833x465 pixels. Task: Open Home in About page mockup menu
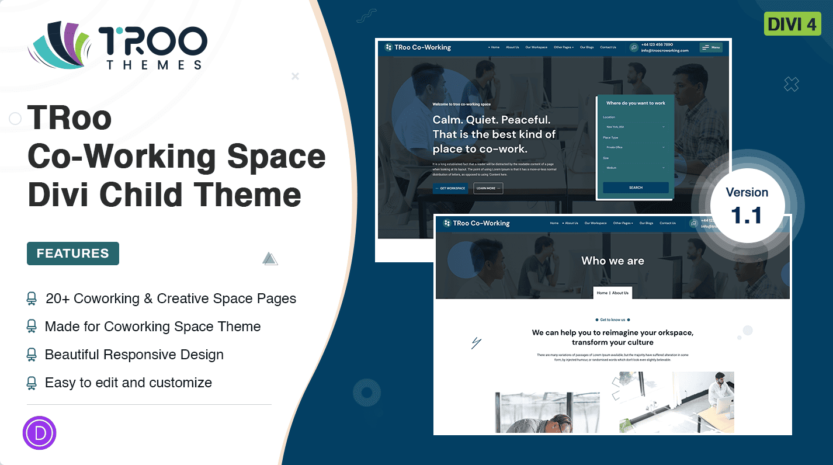pos(554,223)
